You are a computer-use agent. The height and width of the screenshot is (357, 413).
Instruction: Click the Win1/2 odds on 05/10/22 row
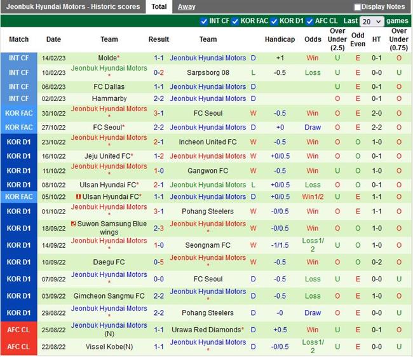pos(313,197)
